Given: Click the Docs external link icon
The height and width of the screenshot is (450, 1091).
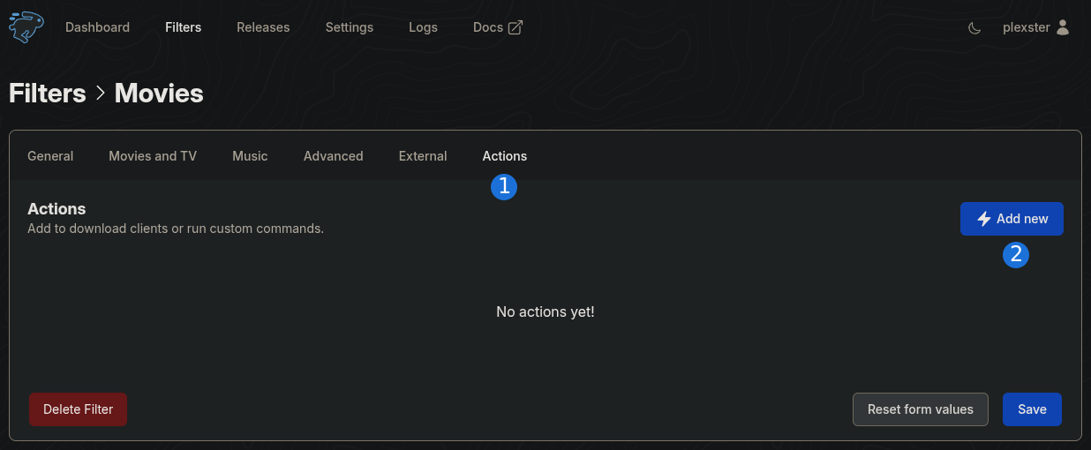Looking at the screenshot, I should pos(515,27).
